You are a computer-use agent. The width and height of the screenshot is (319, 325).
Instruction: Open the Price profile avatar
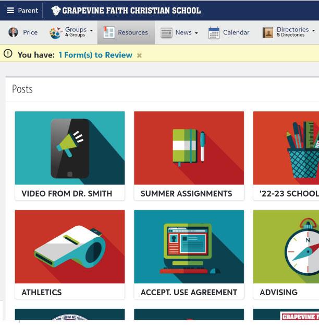pyautogui.click(x=13, y=32)
